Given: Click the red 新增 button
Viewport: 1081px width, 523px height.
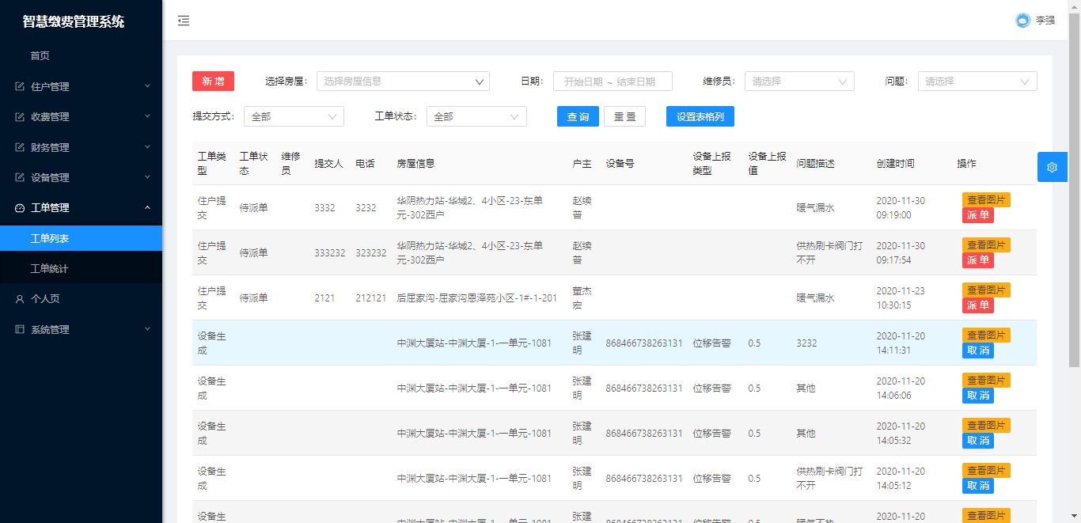Looking at the screenshot, I should (213, 81).
